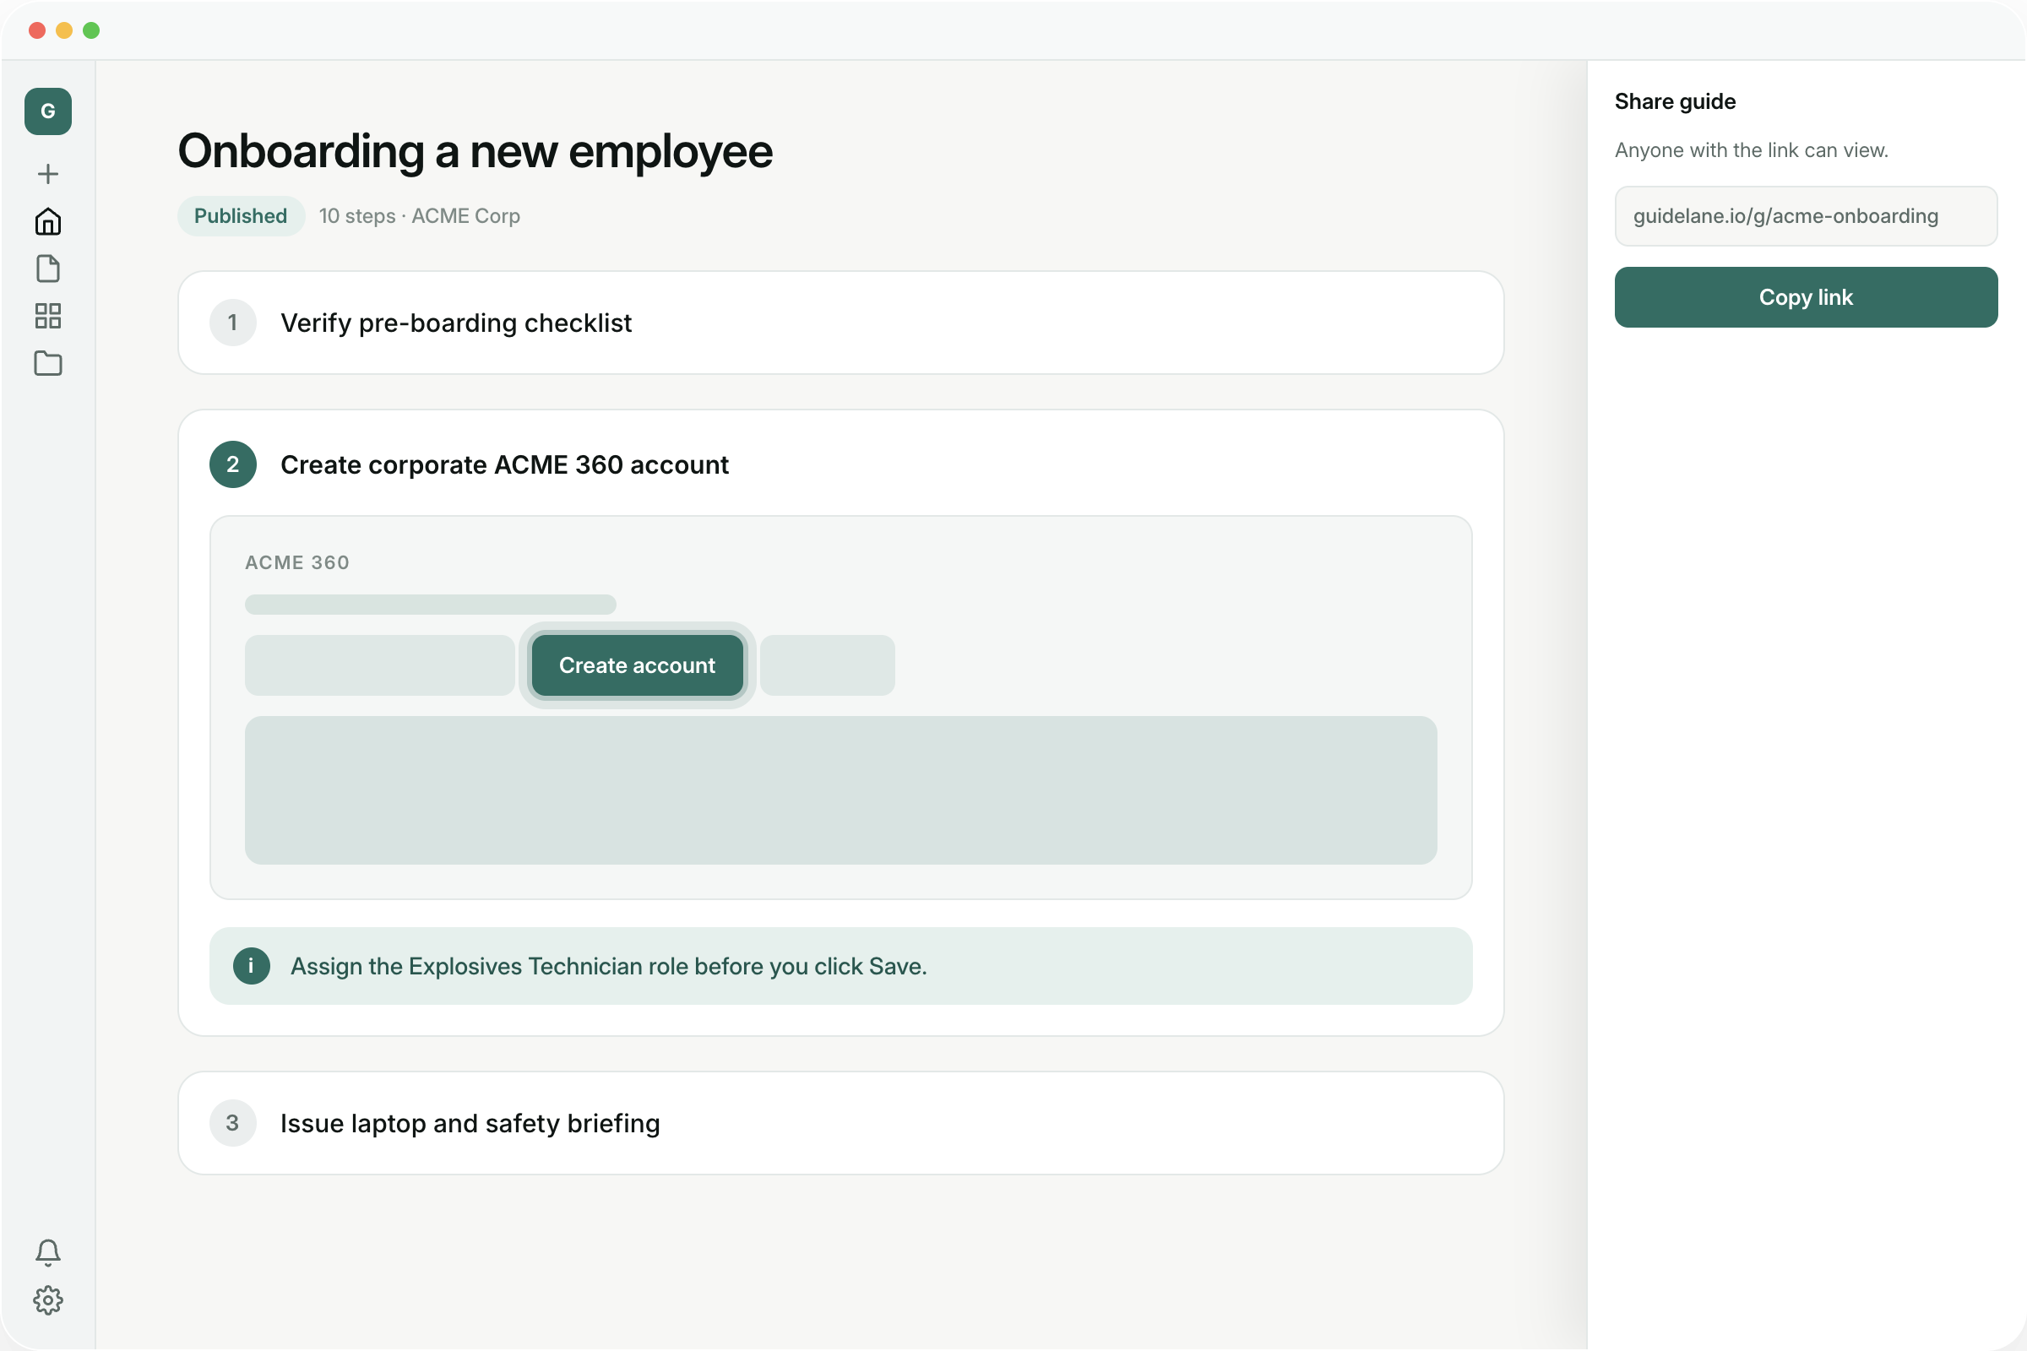
Task: Click the large placeholder block in ACME 360 preview
Action: pos(841,790)
